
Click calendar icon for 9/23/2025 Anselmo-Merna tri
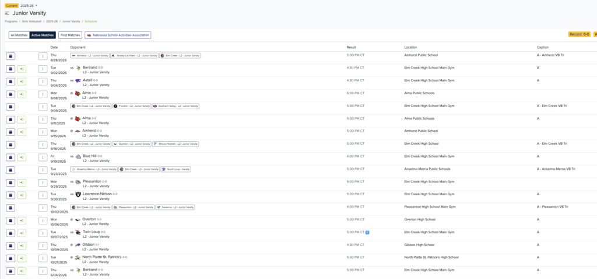10,170
